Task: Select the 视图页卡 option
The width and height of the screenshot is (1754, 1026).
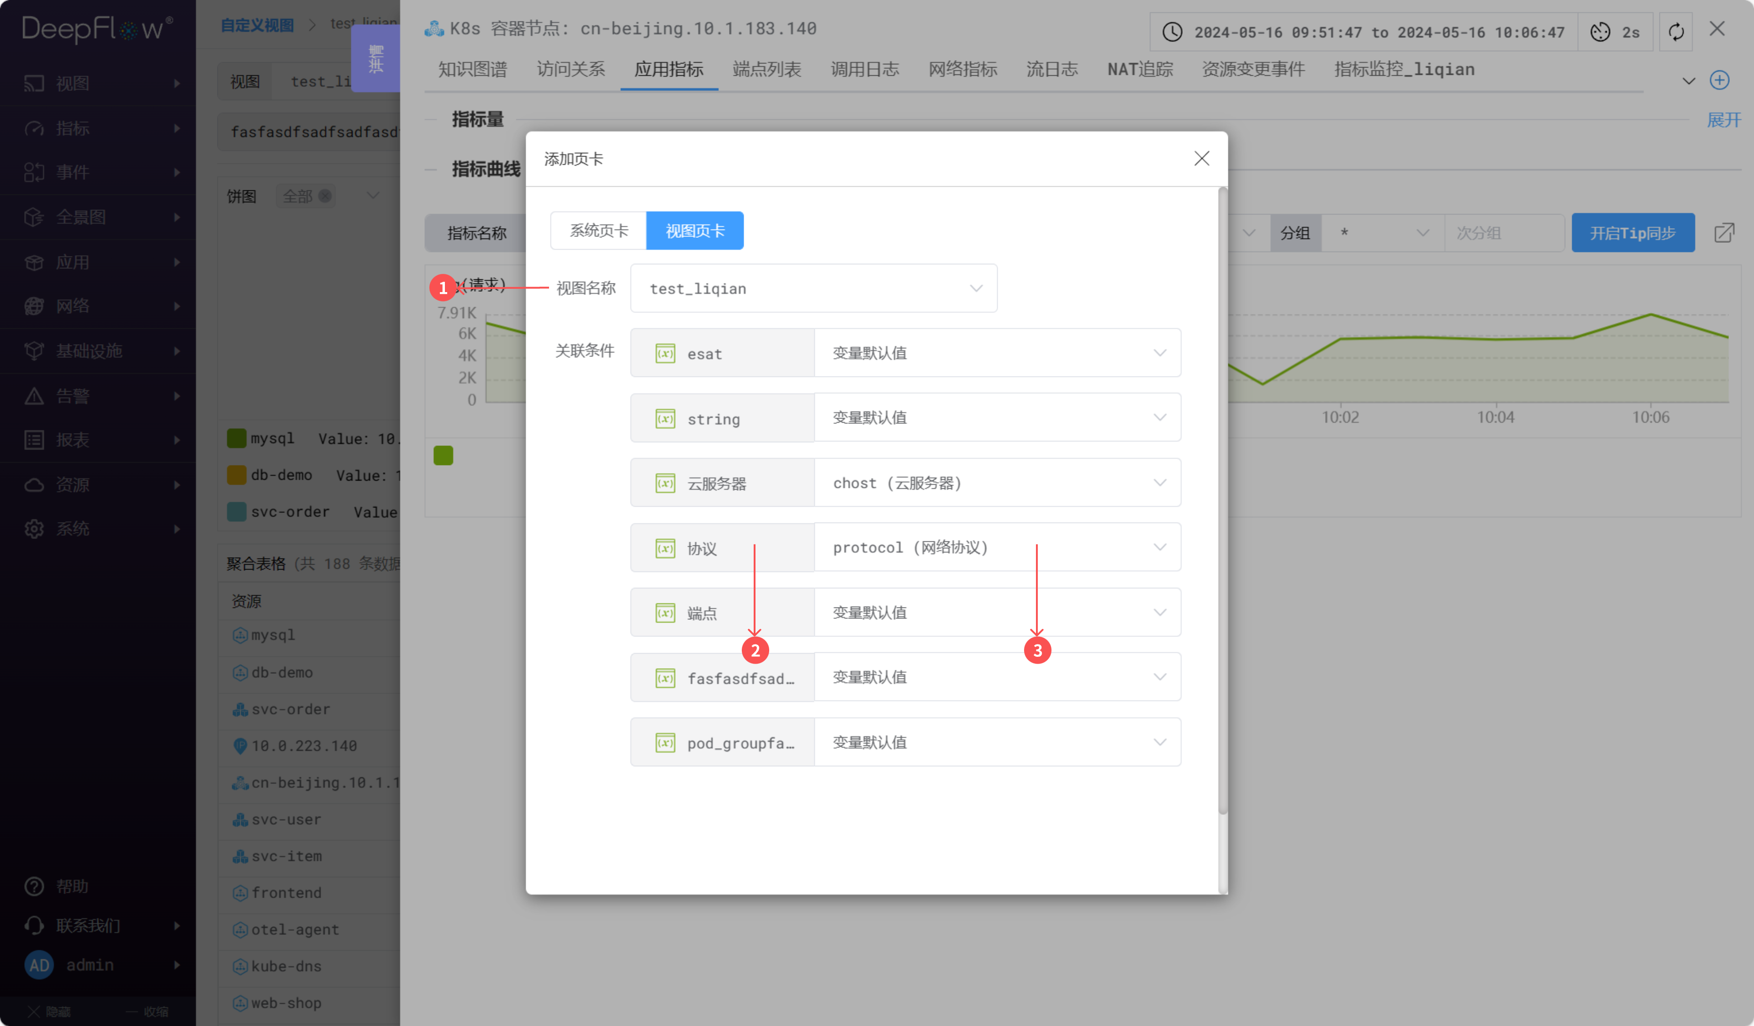Action: [x=695, y=230]
